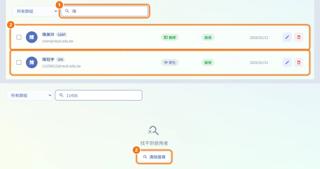Delete user 陳美玲 with the trash icon

pos(298,37)
